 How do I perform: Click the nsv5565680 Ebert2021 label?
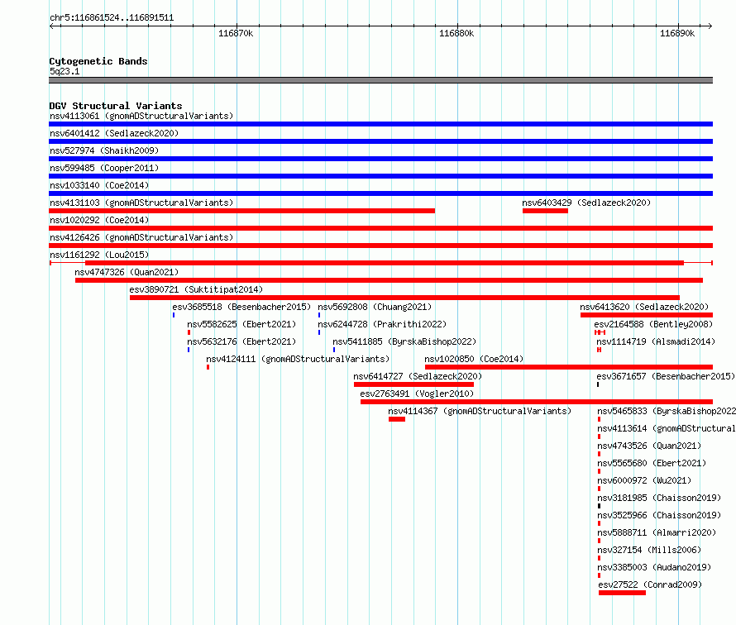click(x=652, y=463)
